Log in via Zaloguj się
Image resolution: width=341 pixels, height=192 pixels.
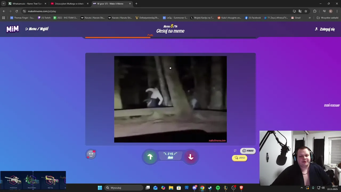click(x=325, y=29)
